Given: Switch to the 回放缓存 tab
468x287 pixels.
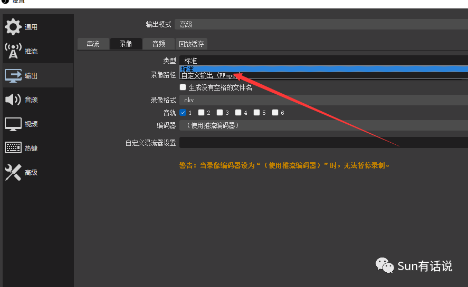Looking at the screenshot, I should tap(192, 44).
